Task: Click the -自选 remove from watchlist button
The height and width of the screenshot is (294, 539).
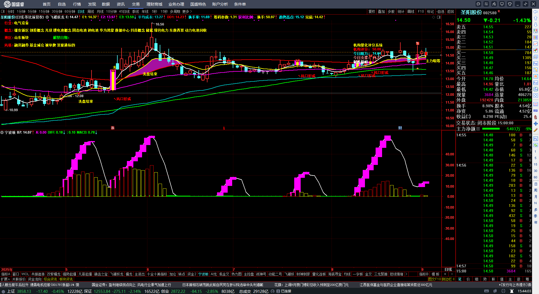Action: coord(440,11)
